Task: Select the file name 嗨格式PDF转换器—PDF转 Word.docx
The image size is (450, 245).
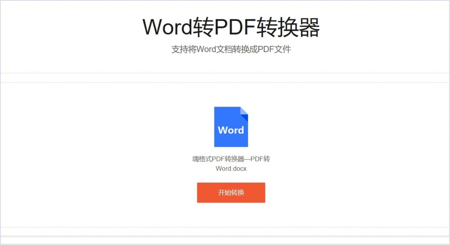Action: [x=231, y=163]
